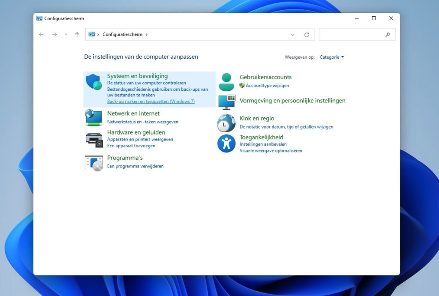
Task: Click the back arrow navigation button
Action: click(x=41, y=34)
